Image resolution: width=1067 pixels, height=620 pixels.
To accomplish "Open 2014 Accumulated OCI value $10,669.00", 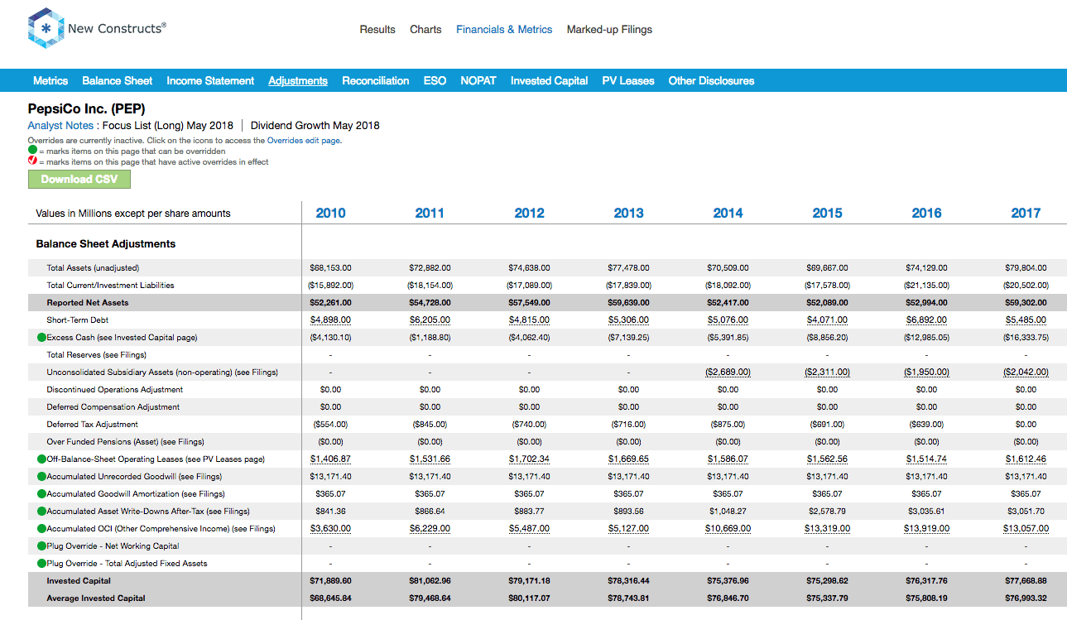I will [728, 529].
